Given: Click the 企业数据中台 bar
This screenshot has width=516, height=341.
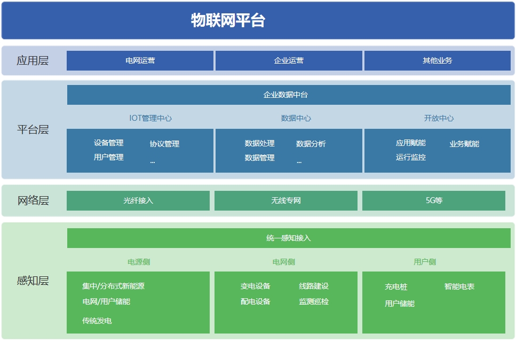Looking at the screenshot, I should 288,95.
